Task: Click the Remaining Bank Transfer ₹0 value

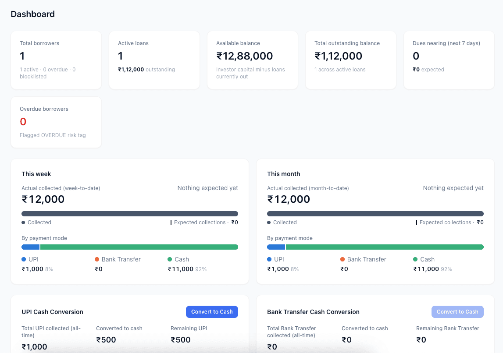Action: 421,340
